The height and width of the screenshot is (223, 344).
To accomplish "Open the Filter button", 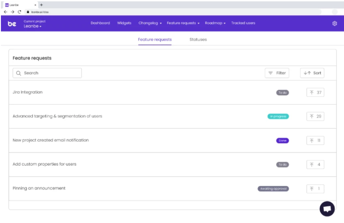I will click(277, 73).
